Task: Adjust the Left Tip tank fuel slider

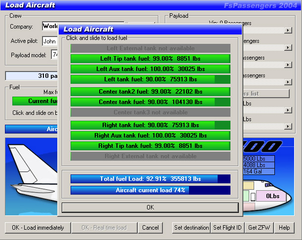Action: 151,59
